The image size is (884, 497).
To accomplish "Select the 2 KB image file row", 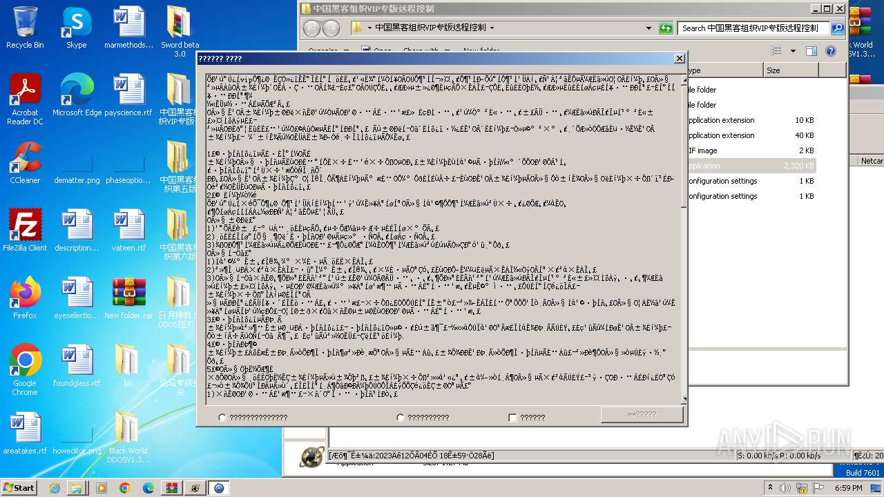I will [752, 150].
